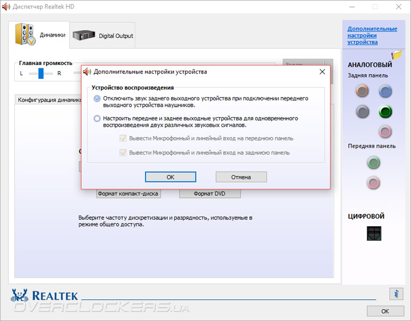Click the speakers icon in Динамики tab
Image resolution: width=411 pixels, height=321 pixels.
[25, 34]
